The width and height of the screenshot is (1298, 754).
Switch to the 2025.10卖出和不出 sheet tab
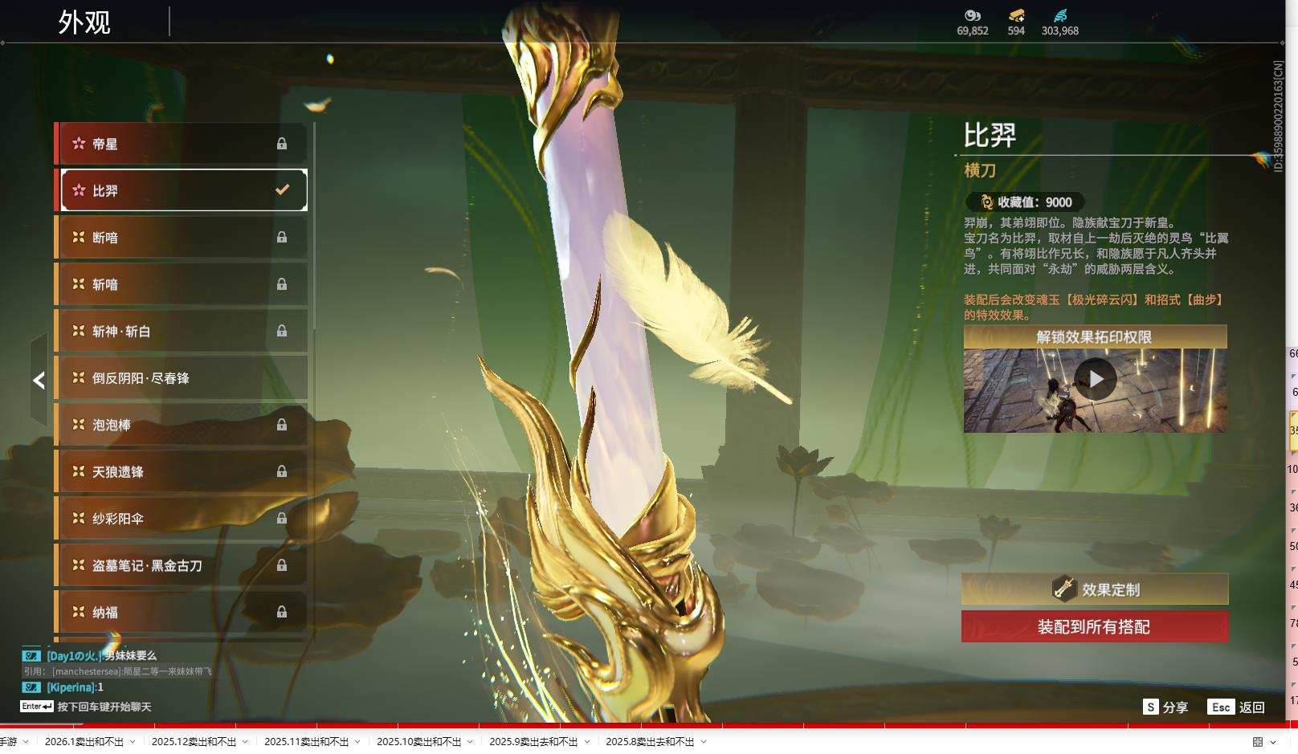(419, 742)
